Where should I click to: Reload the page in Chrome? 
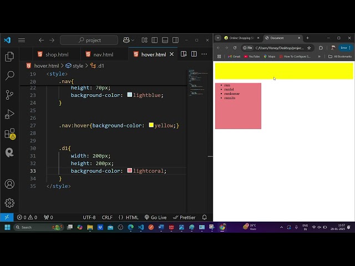(235, 48)
